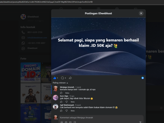The image size is (164, 123).
Task: Open the post's comment bubble icon
Action: (x=62, y=78)
